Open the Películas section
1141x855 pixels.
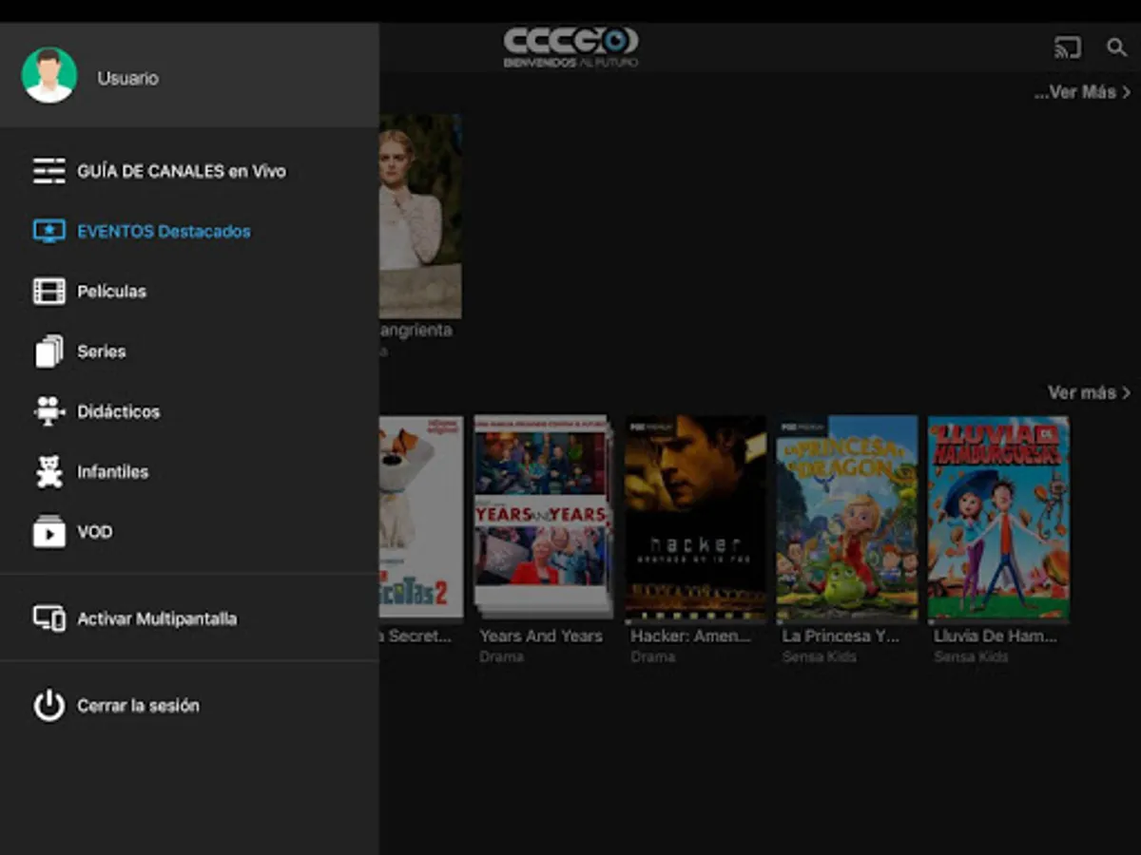pyautogui.click(x=111, y=292)
